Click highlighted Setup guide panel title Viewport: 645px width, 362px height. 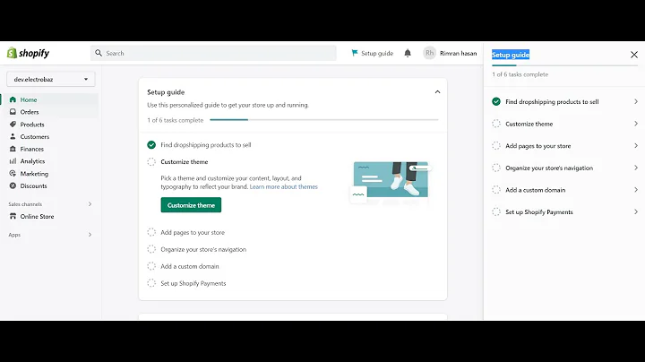(x=511, y=55)
